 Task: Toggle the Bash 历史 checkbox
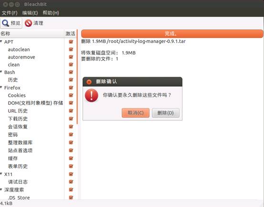click(71, 80)
